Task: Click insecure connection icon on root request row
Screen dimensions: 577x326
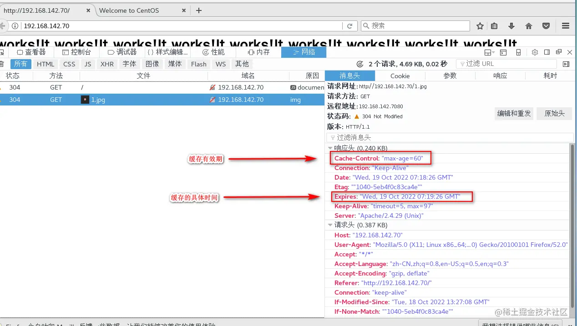Action: (x=212, y=87)
